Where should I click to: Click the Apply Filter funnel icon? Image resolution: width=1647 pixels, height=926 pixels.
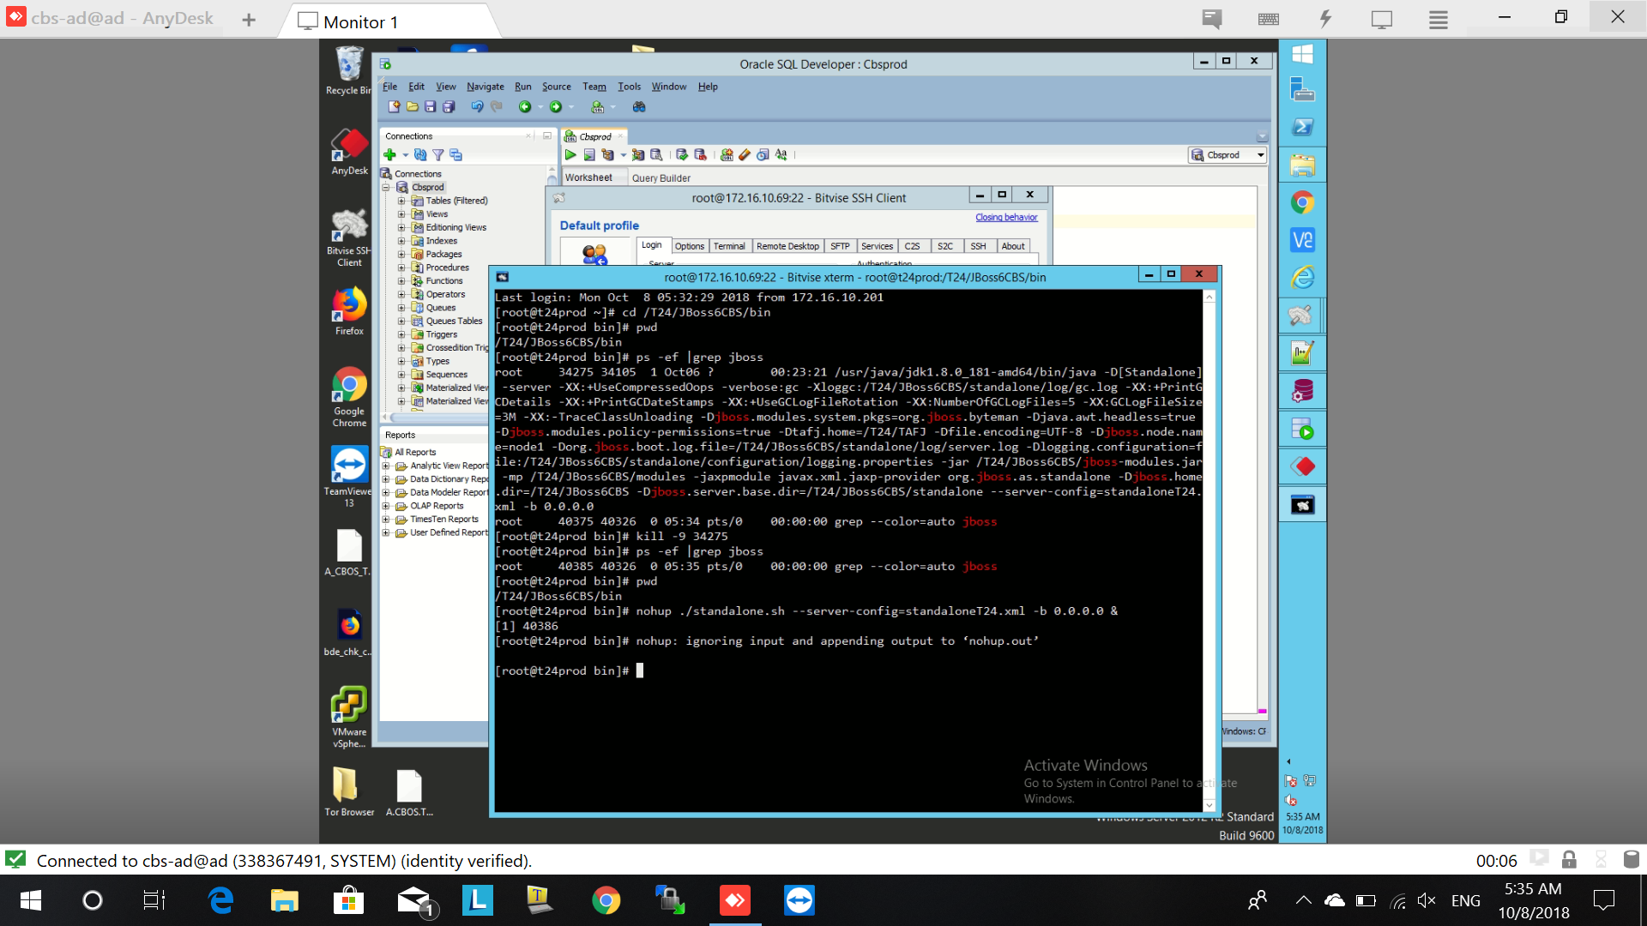coord(438,155)
